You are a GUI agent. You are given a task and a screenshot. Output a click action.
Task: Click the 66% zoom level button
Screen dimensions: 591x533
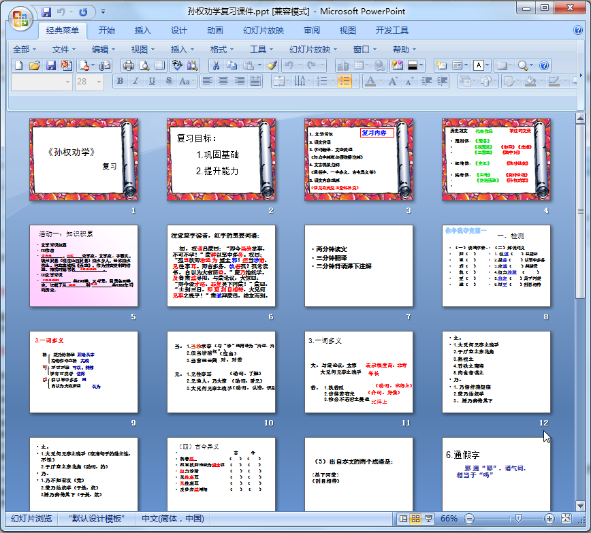coord(449,519)
